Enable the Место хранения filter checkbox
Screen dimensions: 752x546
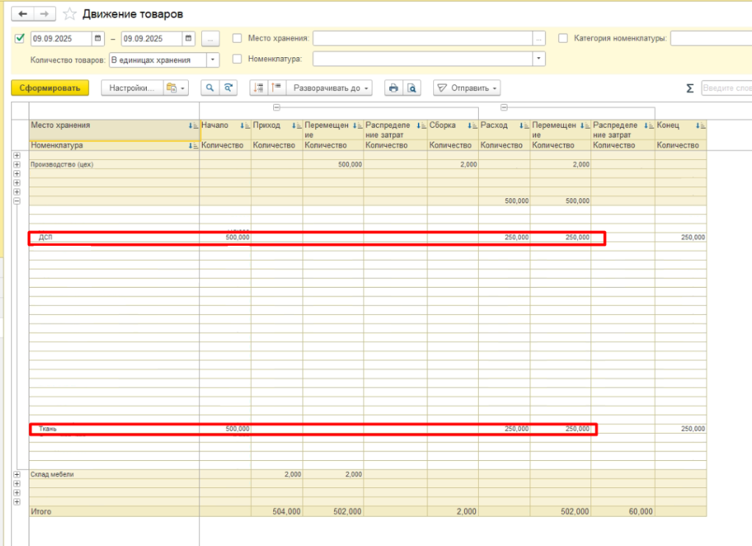[x=237, y=38]
